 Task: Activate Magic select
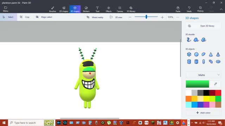44,17
